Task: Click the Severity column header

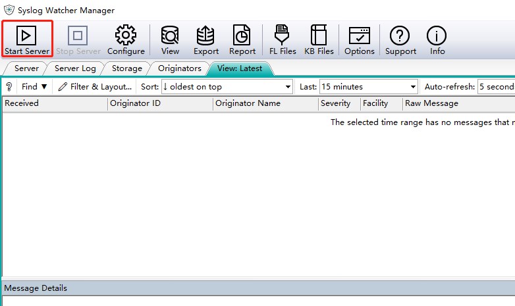Action: [339, 103]
